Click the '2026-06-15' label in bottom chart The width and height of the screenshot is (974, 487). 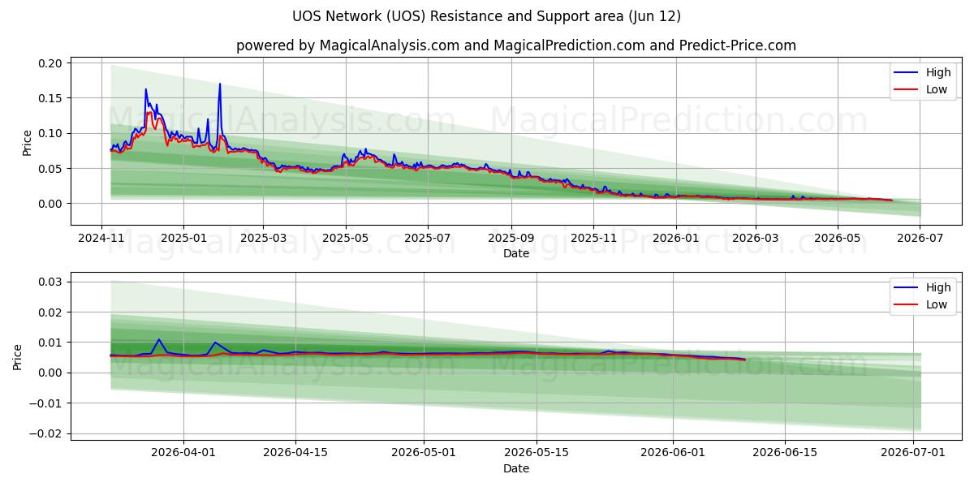[786, 454]
